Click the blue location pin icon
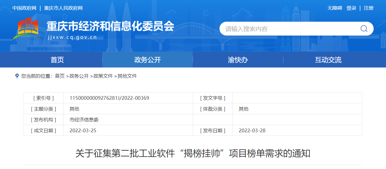 (x=17, y=76)
